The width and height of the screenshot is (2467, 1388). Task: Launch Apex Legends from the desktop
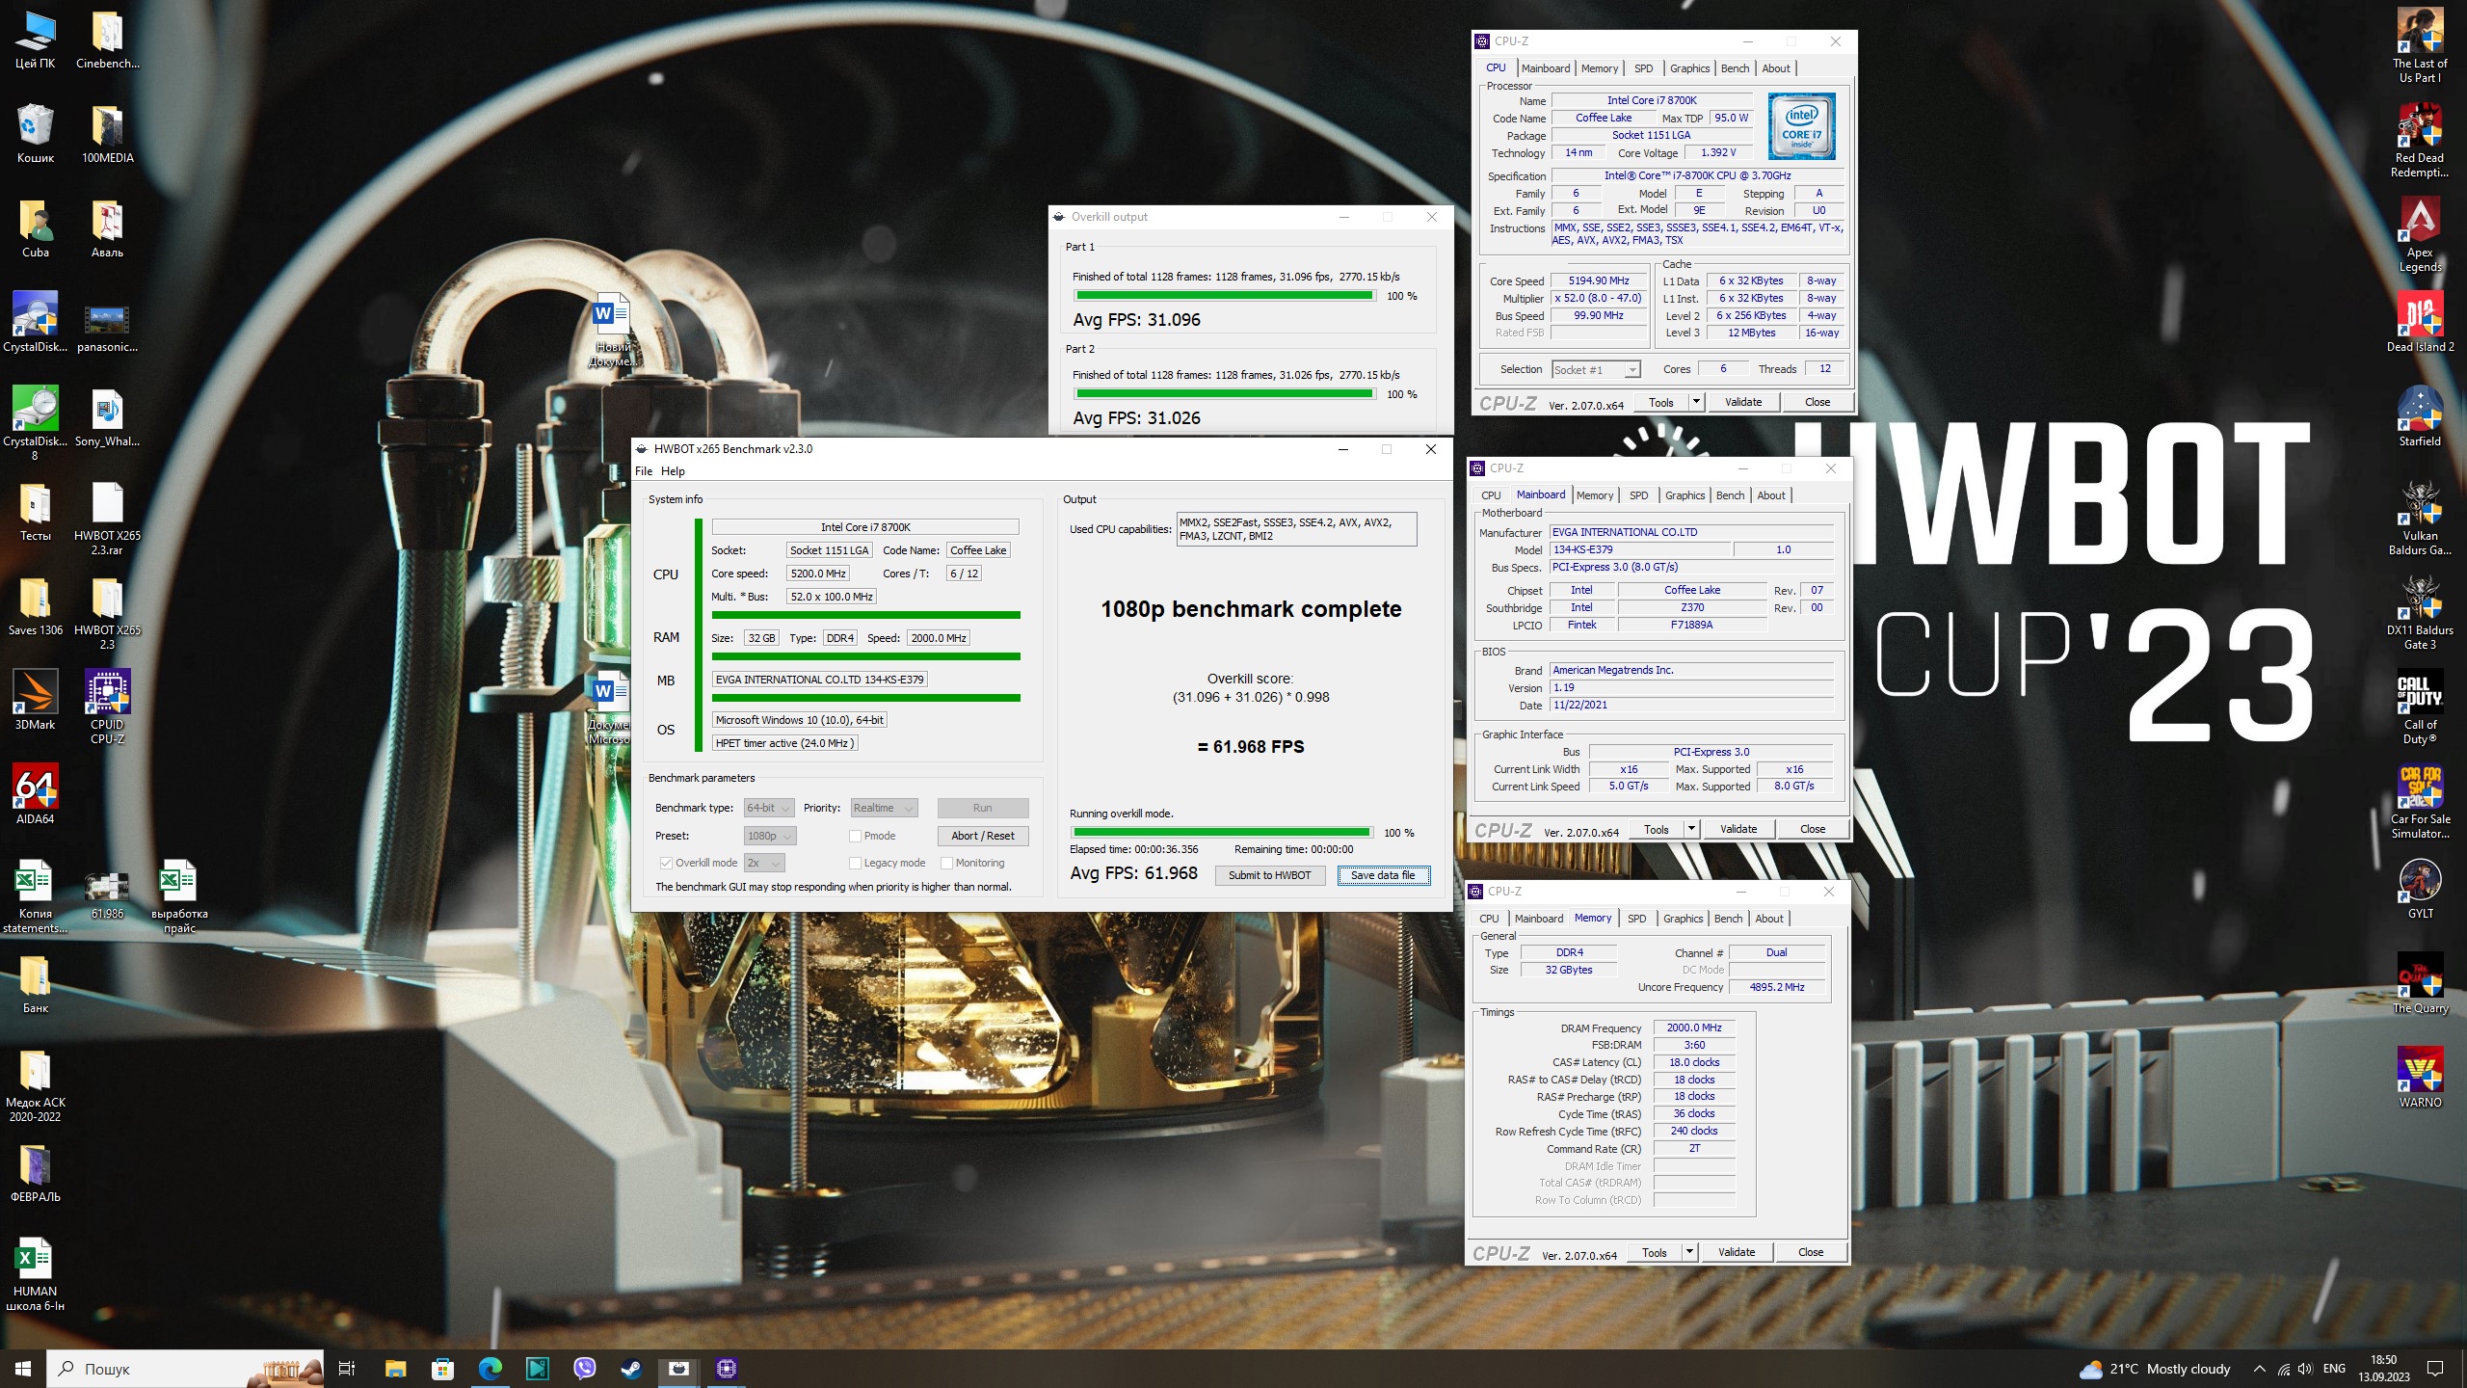[x=2420, y=234]
